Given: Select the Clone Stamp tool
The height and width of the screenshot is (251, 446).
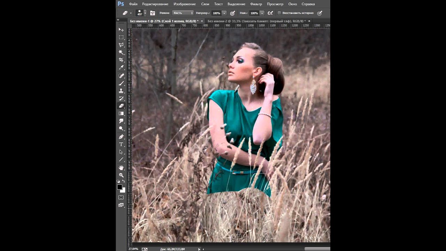Looking at the screenshot, I should [x=121, y=91].
